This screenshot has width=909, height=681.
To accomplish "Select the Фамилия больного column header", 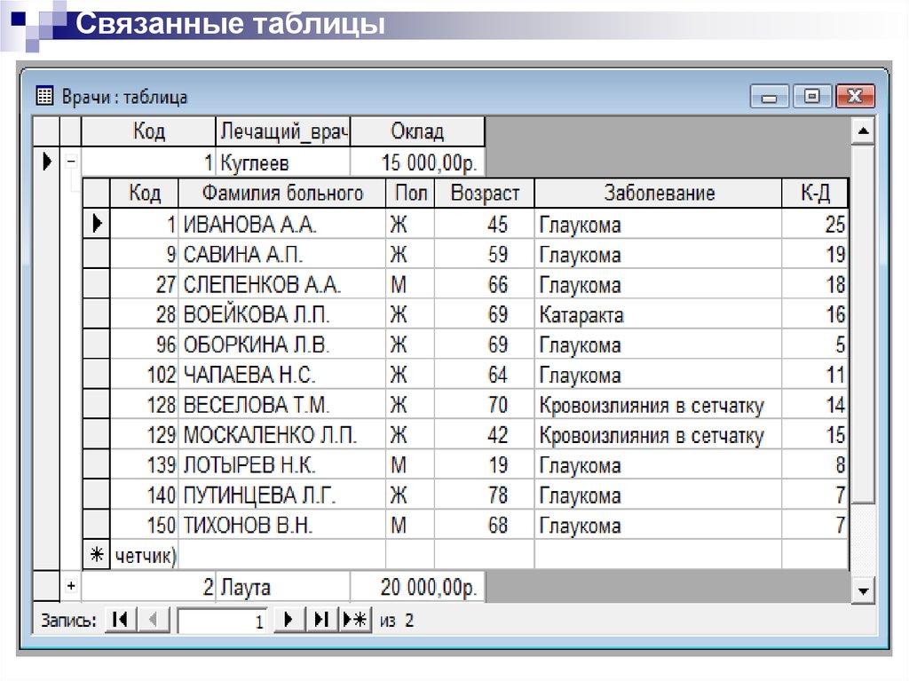I will tap(281, 193).
